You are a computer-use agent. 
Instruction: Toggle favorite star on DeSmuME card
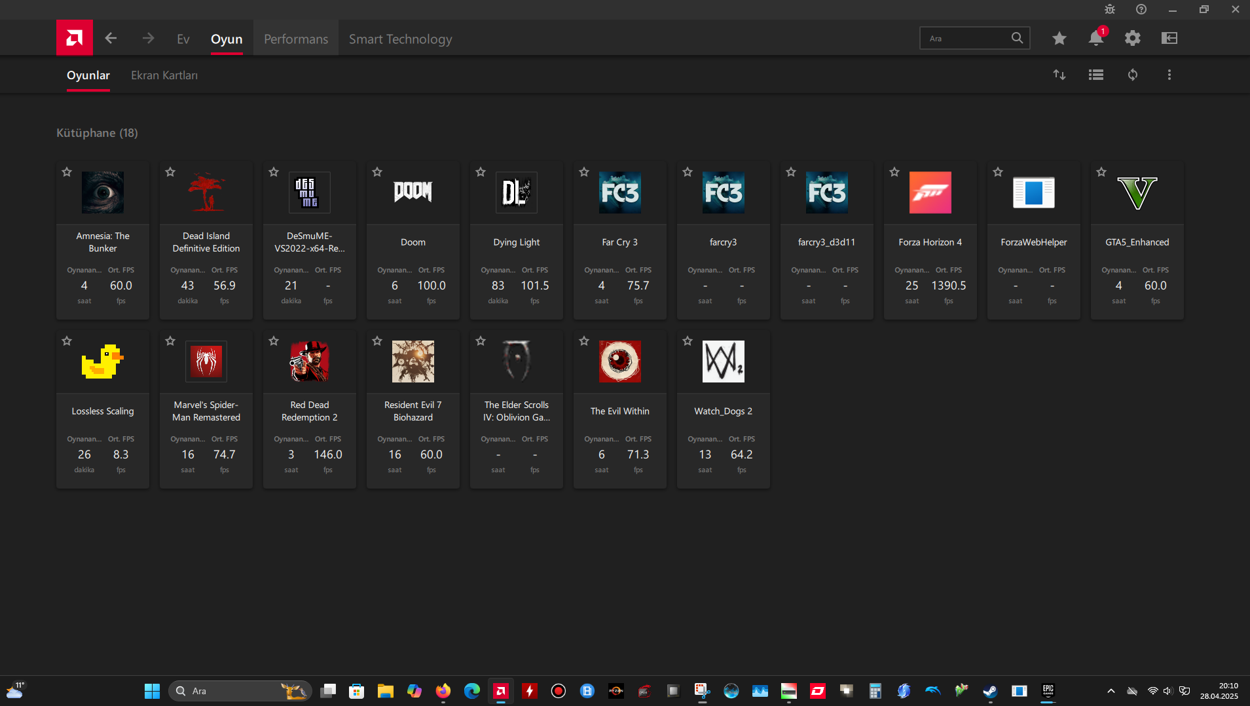[274, 172]
